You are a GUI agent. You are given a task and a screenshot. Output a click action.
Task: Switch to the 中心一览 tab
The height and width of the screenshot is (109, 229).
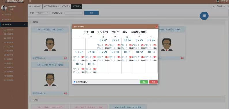[x=37, y=6]
